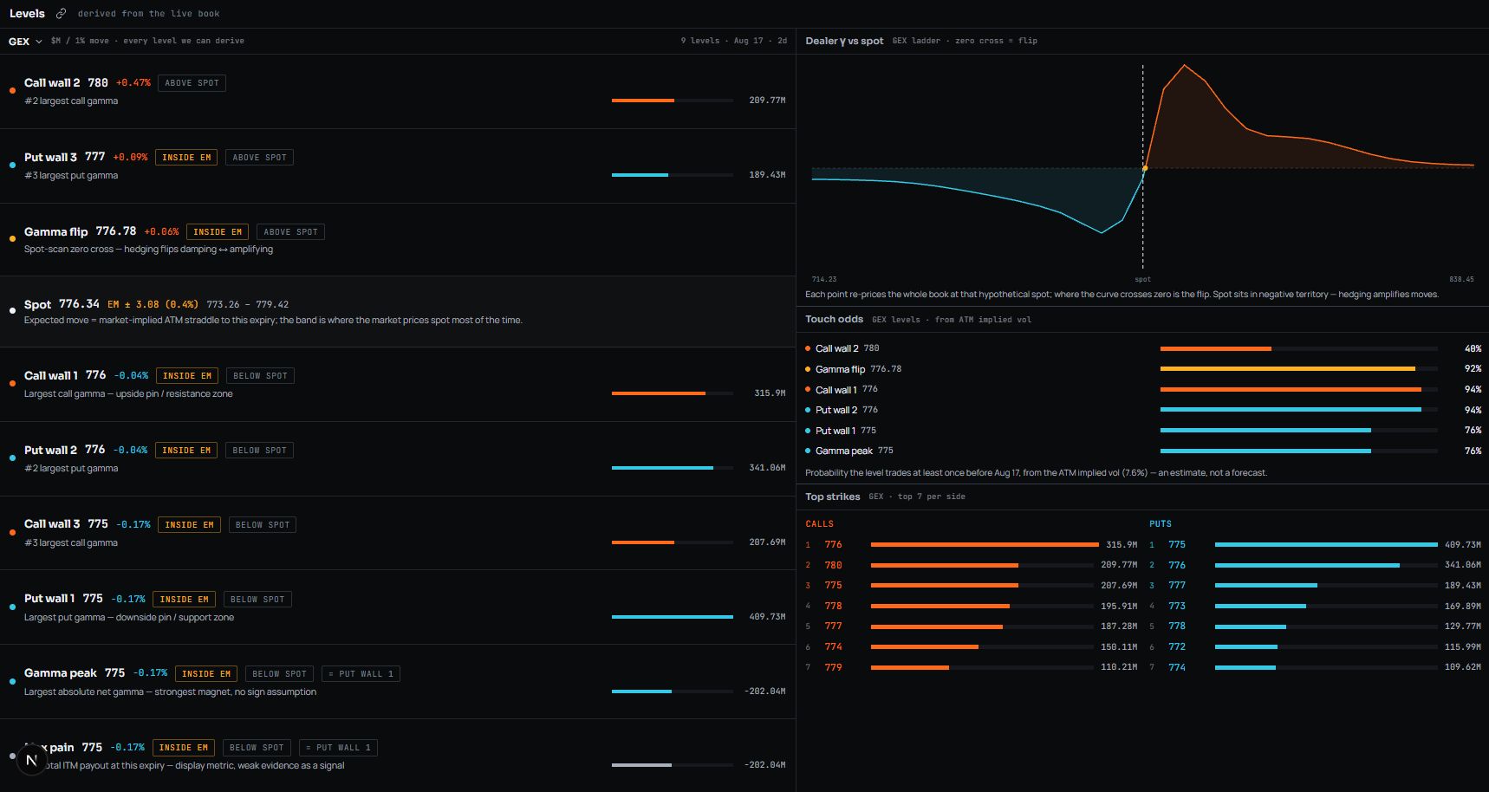Expand the GEX metric dropdown

click(x=25, y=41)
